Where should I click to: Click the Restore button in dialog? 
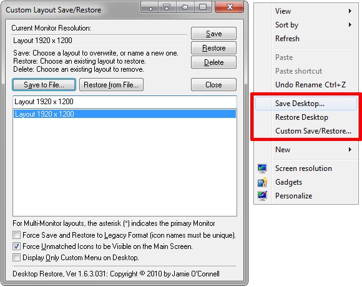pos(214,48)
